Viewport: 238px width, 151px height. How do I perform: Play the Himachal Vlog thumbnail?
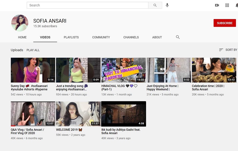[x=123, y=70]
